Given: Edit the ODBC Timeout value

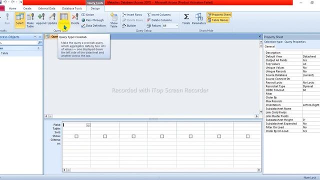Looking at the screenshot, I should (311, 90).
